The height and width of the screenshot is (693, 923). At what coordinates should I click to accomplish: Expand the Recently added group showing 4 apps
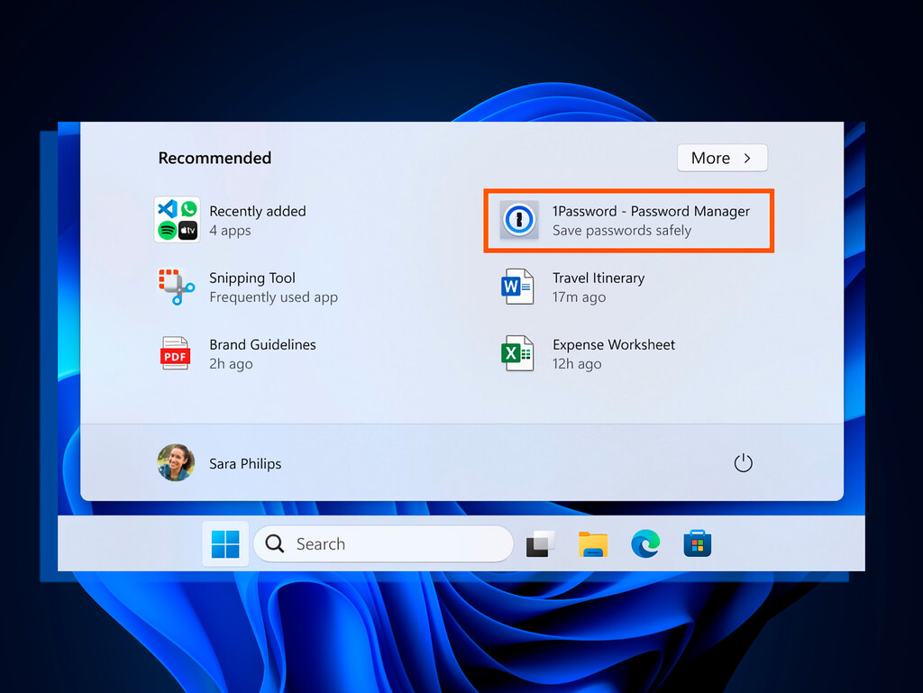tap(258, 220)
